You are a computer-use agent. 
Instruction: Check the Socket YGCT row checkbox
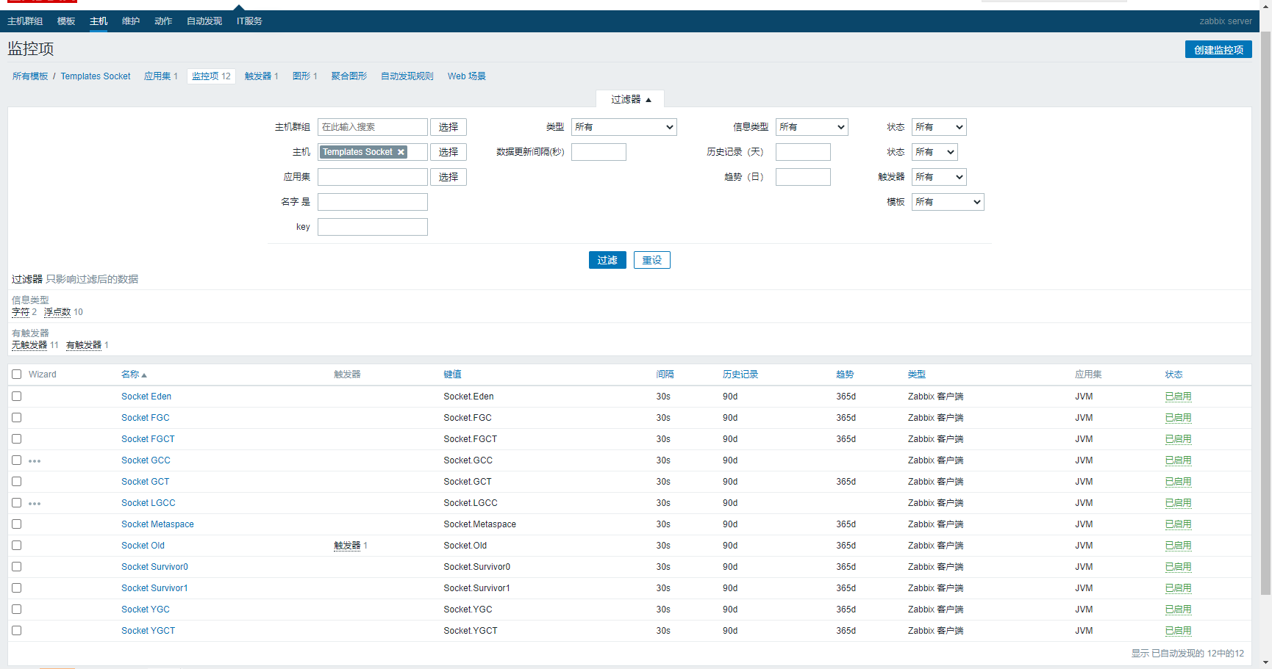click(17, 631)
